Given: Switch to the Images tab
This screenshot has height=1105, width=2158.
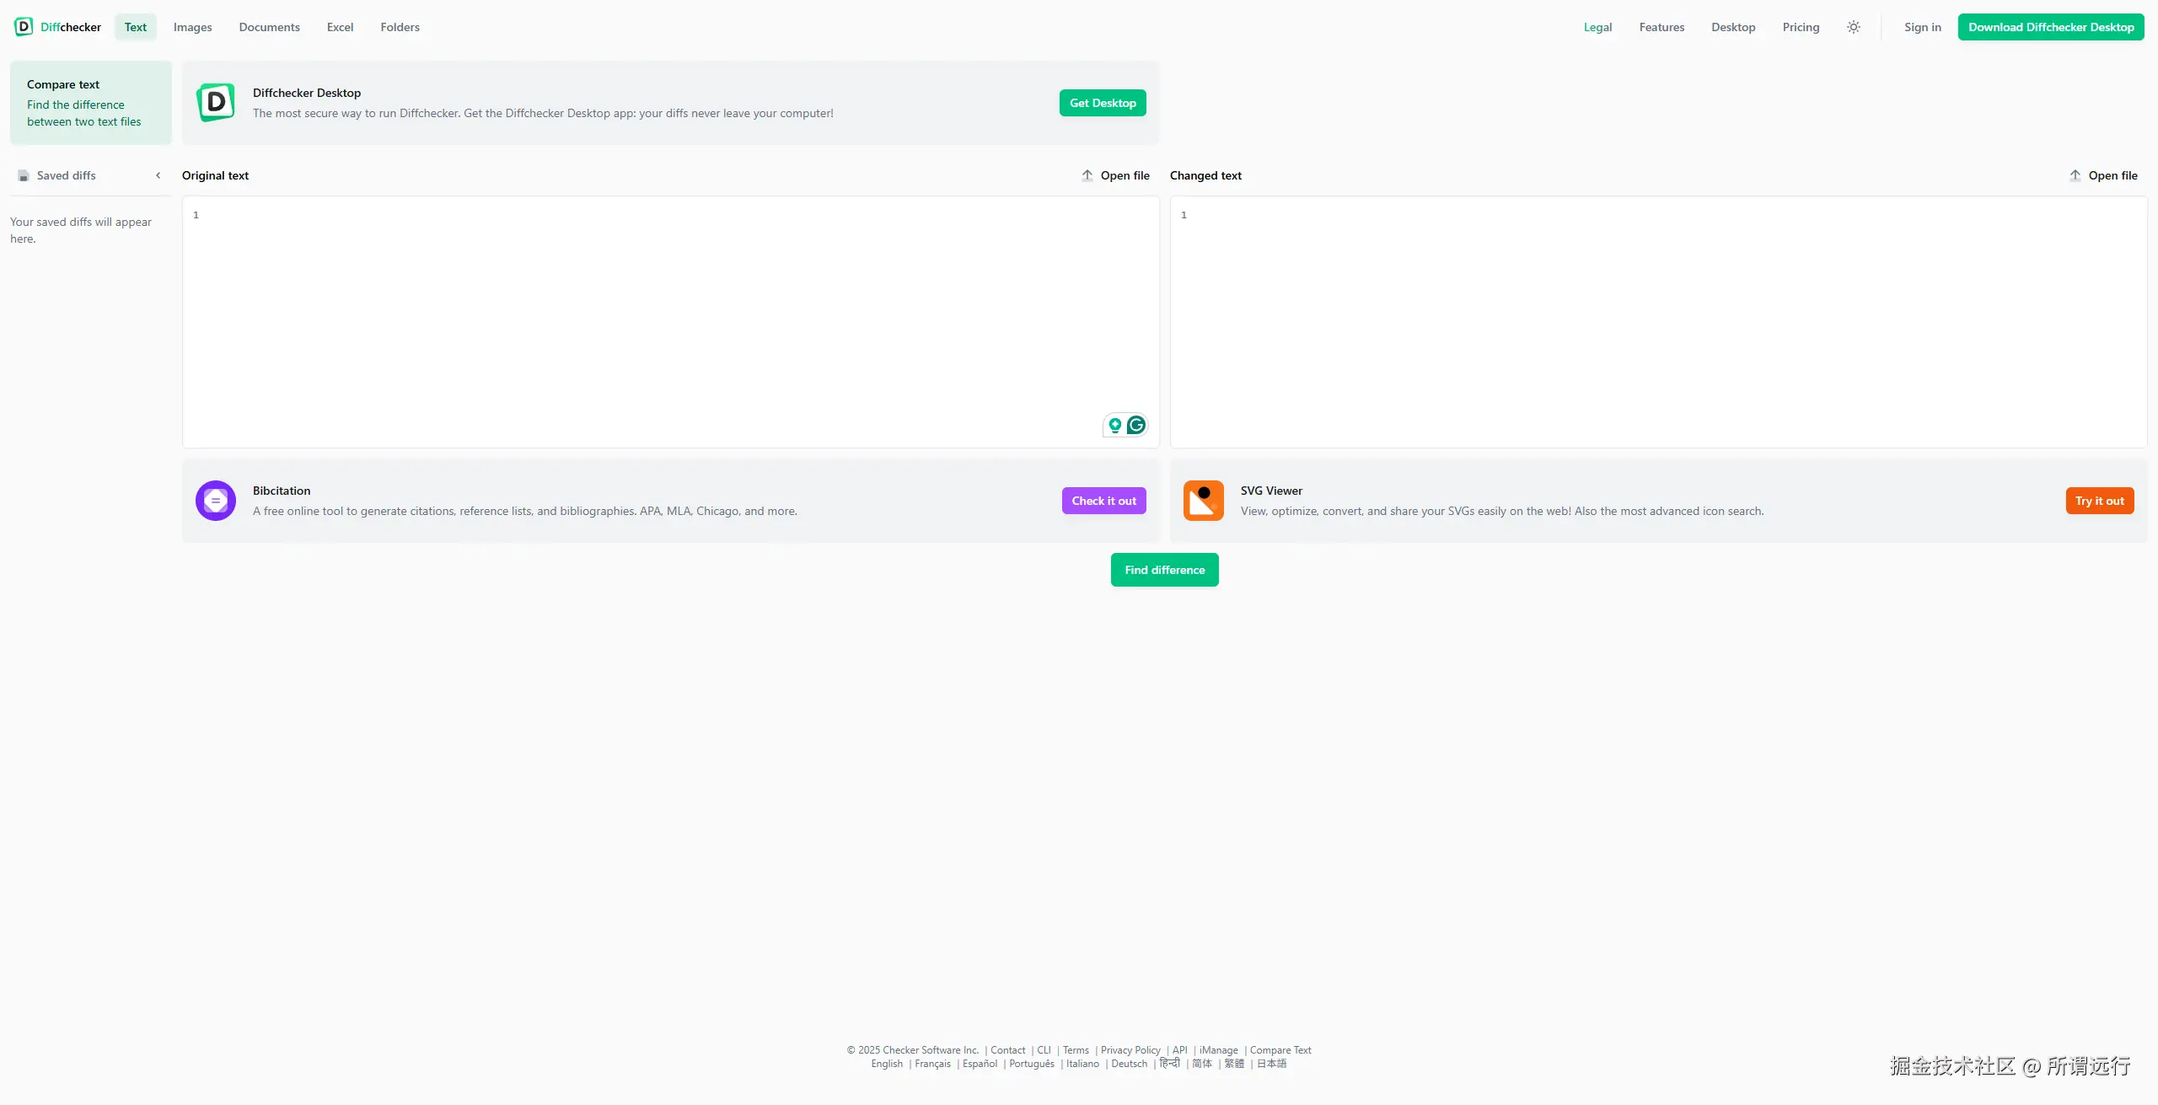Looking at the screenshot, I should tap(192, 27).
